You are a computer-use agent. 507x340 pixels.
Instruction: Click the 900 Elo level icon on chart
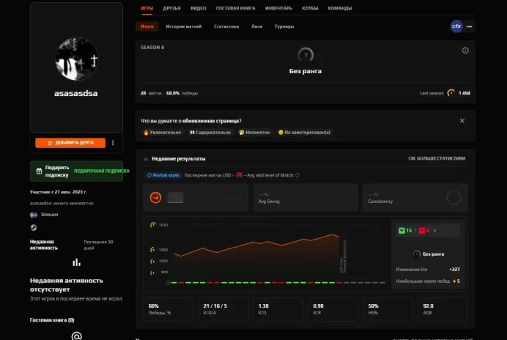tap(152, 273)
